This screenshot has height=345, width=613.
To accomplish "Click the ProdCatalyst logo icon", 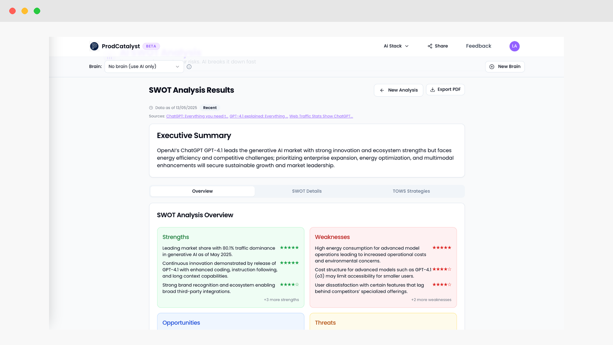I will (94, 46).
